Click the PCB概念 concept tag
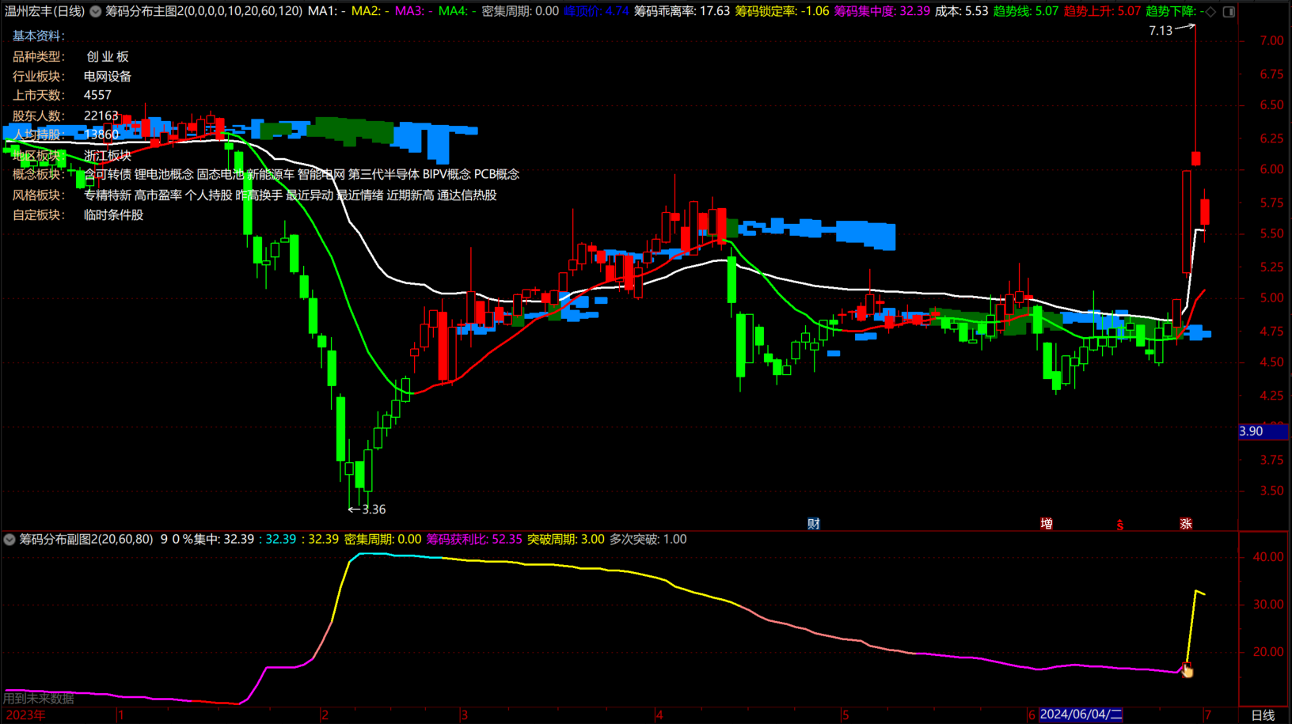Viewport: 1292px width, 724px height. tap(497, 174)
